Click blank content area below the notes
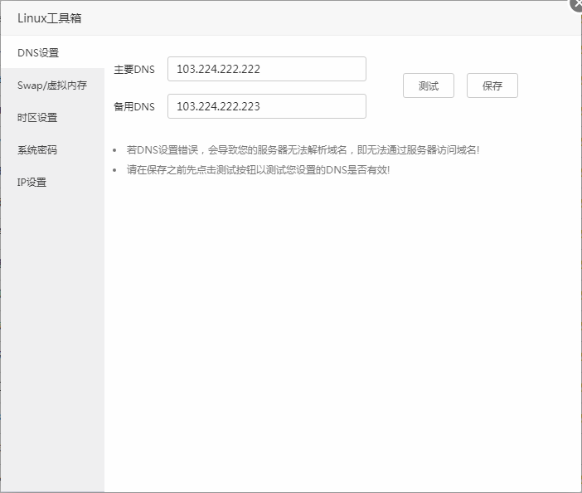The width and height of the screenshot is (582, 493). coord(340,332)
